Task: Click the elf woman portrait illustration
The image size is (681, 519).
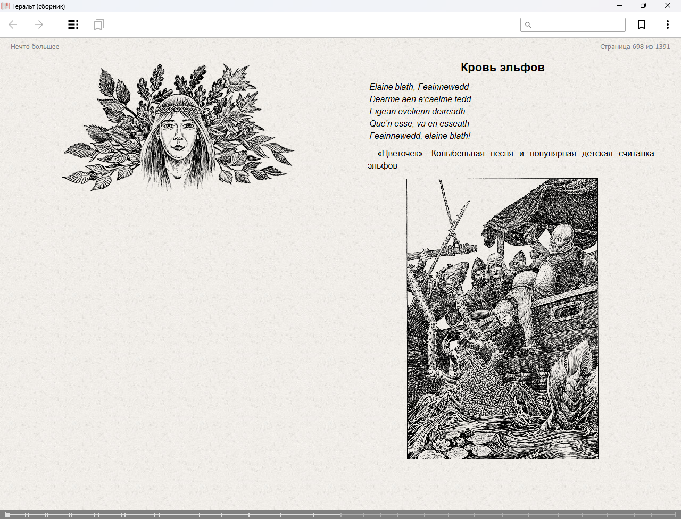Action: 178,128
